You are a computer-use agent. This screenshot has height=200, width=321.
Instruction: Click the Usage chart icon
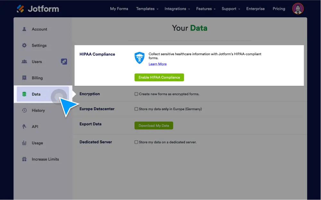click(24, 143)
